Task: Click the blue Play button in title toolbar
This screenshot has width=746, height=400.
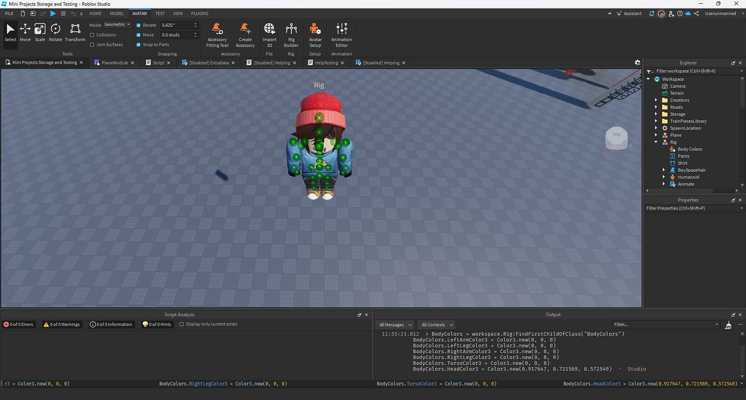Action: pyautogui.click(x=53, y=14)
